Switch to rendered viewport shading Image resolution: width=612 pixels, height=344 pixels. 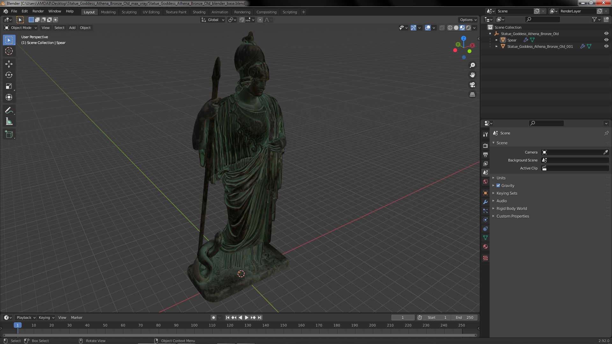(x=468, y=28)
